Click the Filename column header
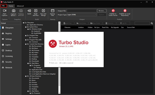Viewport: 155px width, 95px height. click(67, 27)
